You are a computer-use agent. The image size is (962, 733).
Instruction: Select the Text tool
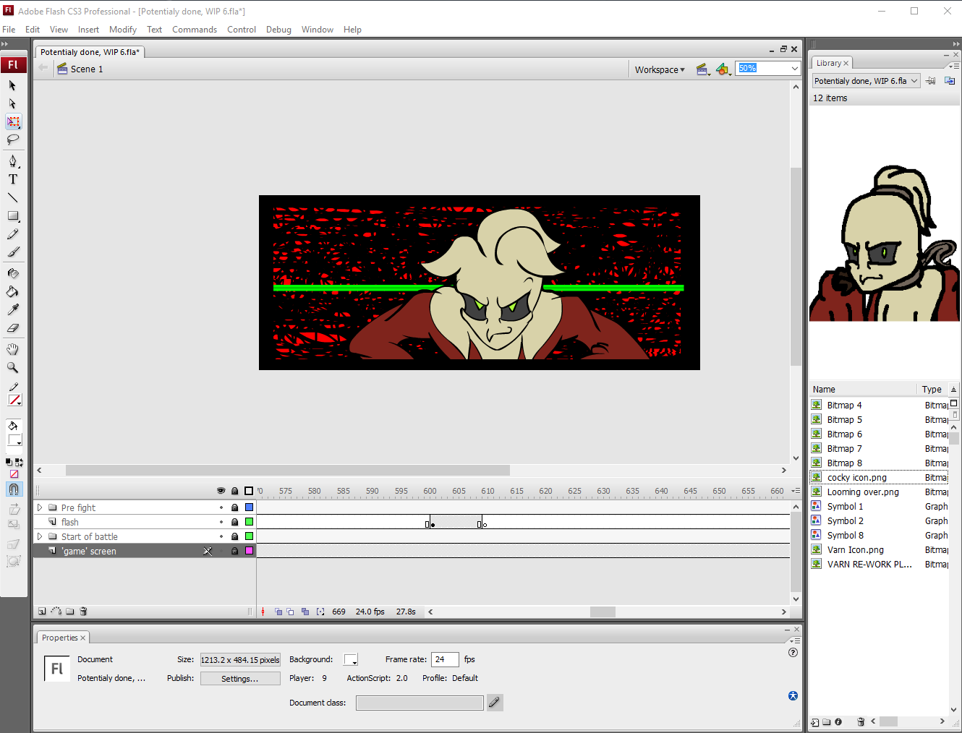tap(12, 179)
